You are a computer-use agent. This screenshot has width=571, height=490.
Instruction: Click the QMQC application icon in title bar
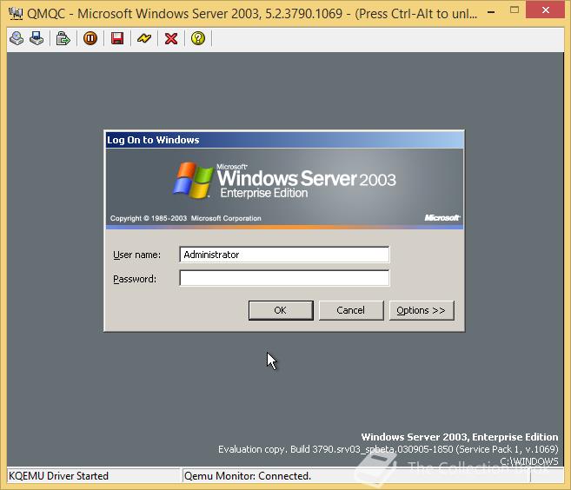[16, 14]
